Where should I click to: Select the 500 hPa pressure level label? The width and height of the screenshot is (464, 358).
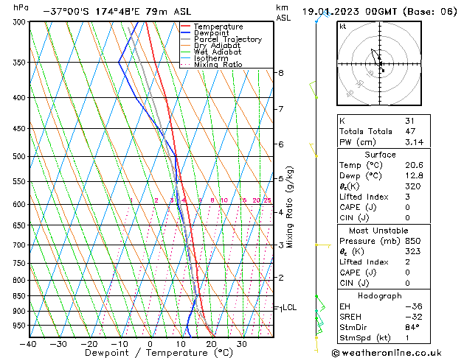(x=19, y=156)
